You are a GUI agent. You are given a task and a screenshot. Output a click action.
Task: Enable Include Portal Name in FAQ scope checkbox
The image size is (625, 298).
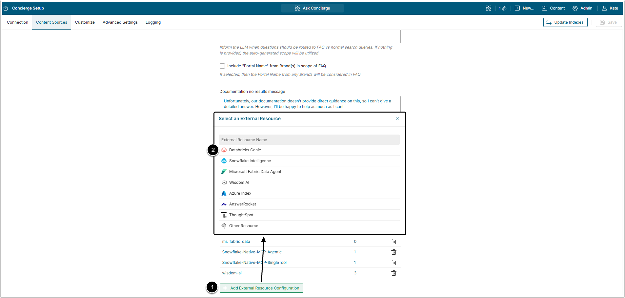coord(222,66)
